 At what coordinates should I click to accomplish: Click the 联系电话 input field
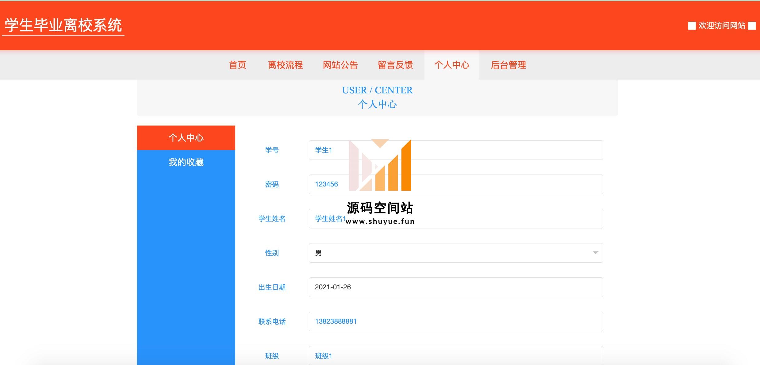[x=456, y=322]
